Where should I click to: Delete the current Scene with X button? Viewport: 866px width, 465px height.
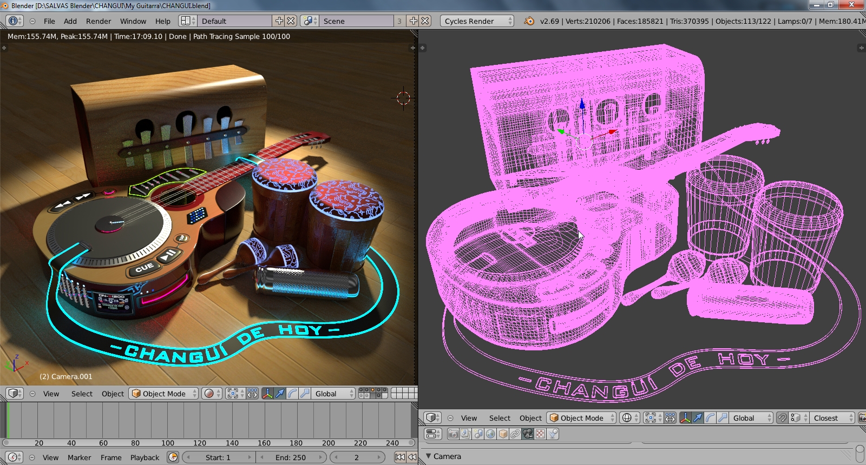(425, 21)
